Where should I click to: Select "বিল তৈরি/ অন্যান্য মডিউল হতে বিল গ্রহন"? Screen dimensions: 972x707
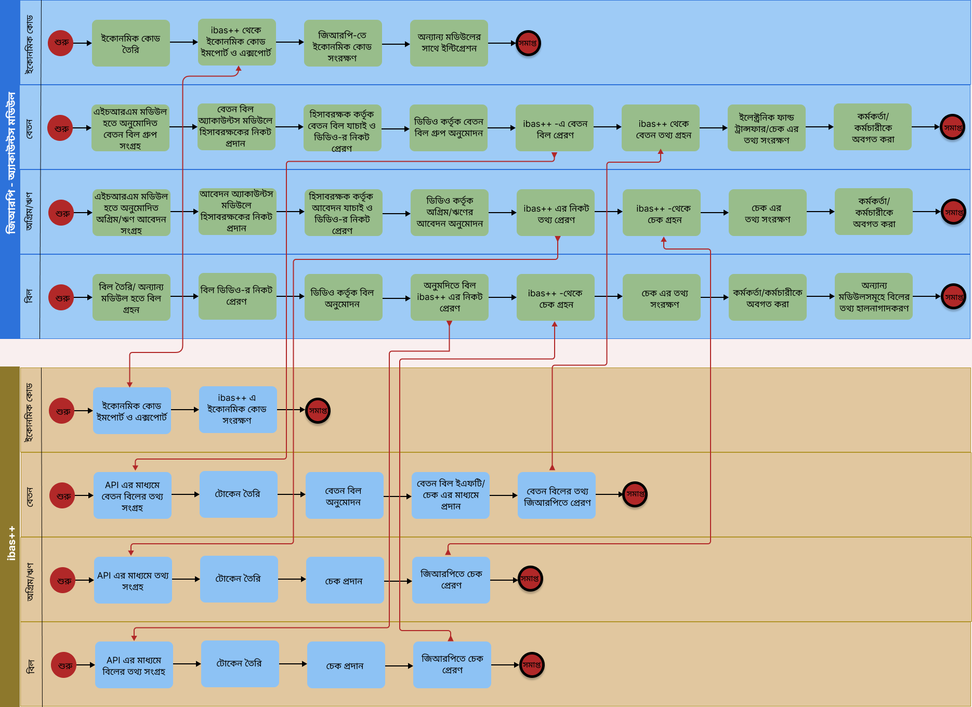[132, 297]
